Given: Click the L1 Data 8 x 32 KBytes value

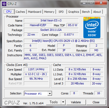Looking at the screenshot, I should (77, 69).
